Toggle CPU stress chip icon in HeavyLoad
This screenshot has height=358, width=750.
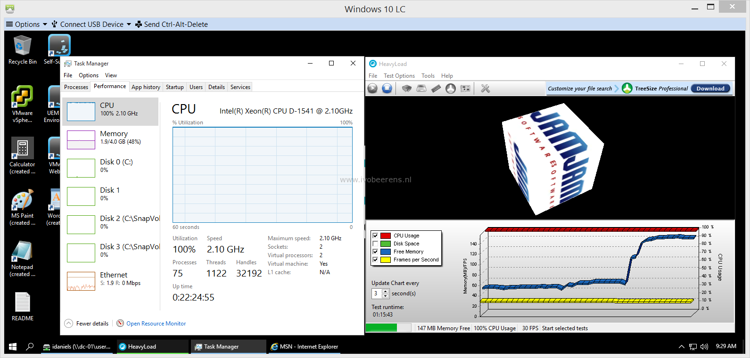tap(407, 89)
